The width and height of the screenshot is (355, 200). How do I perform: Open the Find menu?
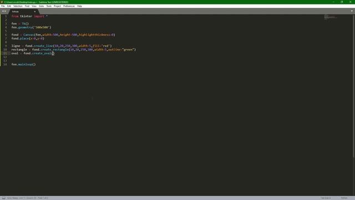[27, 6]
